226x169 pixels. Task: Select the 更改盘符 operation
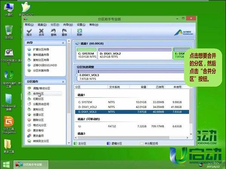click(x=36, y=136)
